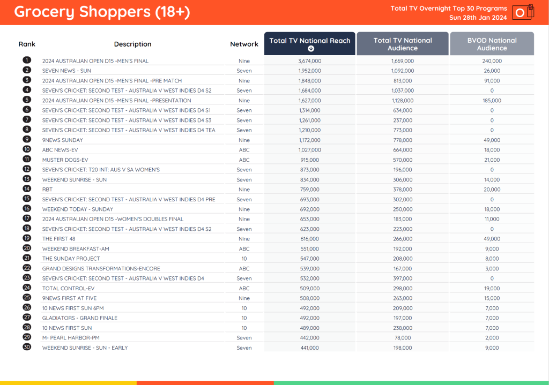
Task: Select the rank 10 circle badge
Action: point(27,149)
